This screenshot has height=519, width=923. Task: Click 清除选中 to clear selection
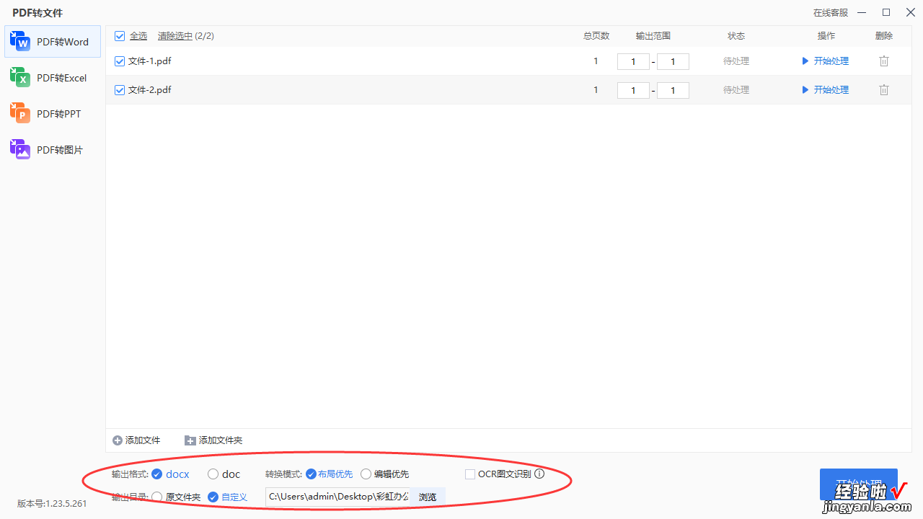tap(175, 36)
